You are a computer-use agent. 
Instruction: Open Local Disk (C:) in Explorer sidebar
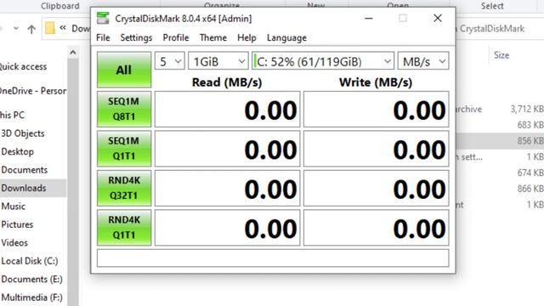[30, 261]
